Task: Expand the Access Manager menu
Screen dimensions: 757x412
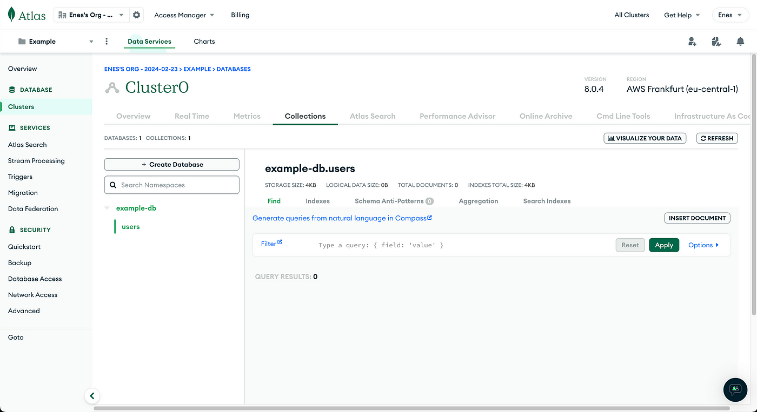Action: [184, 15]
